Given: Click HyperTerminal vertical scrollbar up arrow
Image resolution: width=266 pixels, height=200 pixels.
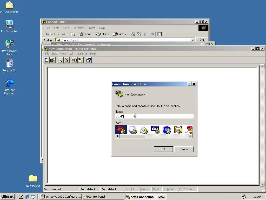Looking at the screenshot, I should (x=262, y=66).
